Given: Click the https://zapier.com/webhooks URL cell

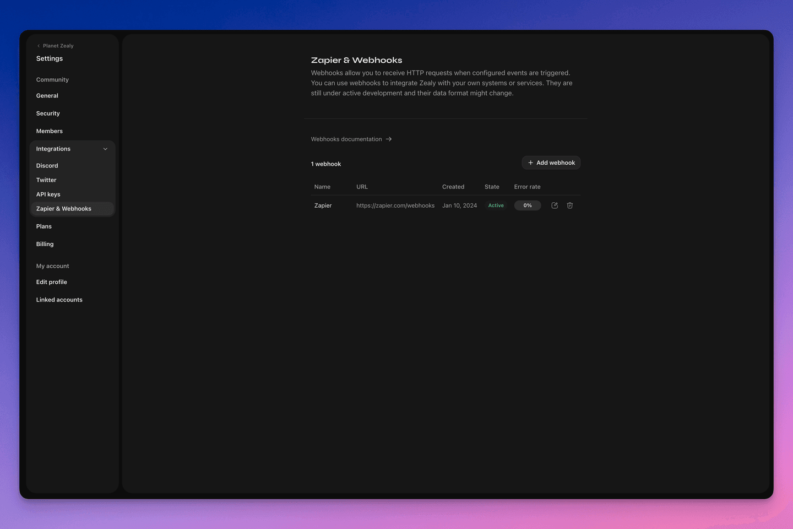Looking at the screenshot, I should (x=395, y=206).
